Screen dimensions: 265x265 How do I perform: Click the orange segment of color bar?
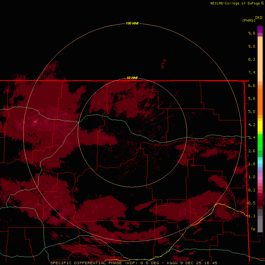point(260,101)
